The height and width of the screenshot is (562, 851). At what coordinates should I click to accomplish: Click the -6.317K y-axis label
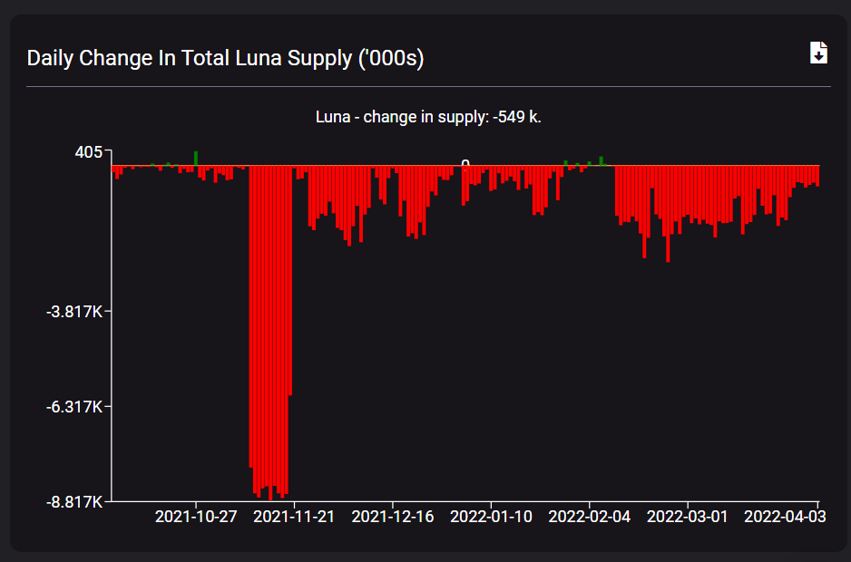pos(74,406)
